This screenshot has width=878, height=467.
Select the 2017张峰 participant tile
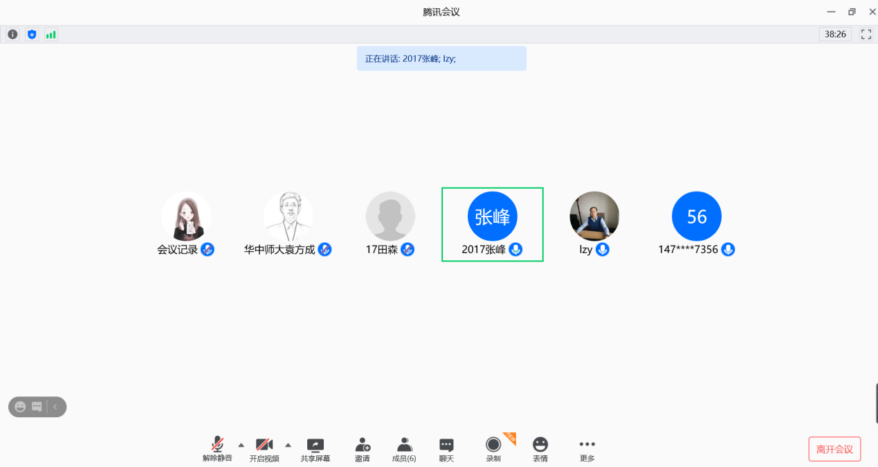click(x=492, y=224)
